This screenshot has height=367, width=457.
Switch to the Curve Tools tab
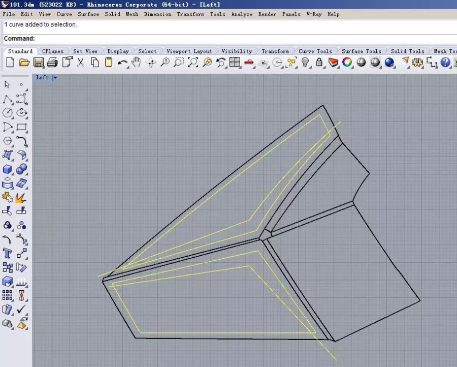click(x=315, y=51)
